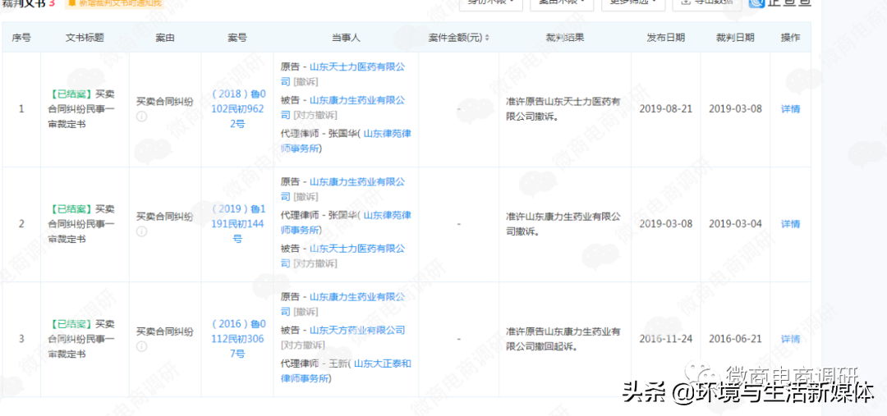
Task: Click the document title in row 3
Action: tap(81, 339)
